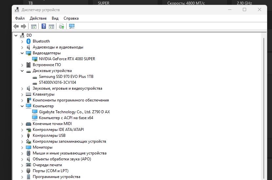The height and width of the screenshot is (180, 272).
Task: Click Scan for hardware changes icon
Action: 72,26
